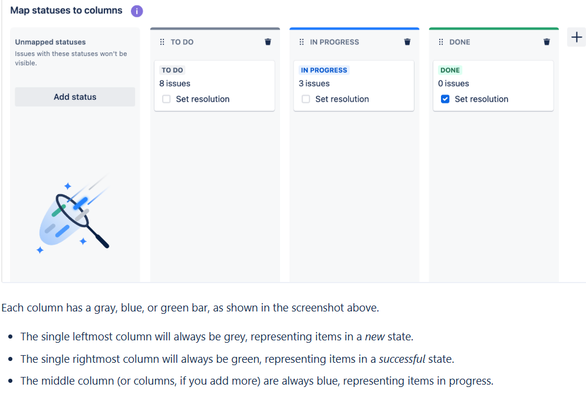Click the IN PROGRESS column drag handle

(301, 42)
